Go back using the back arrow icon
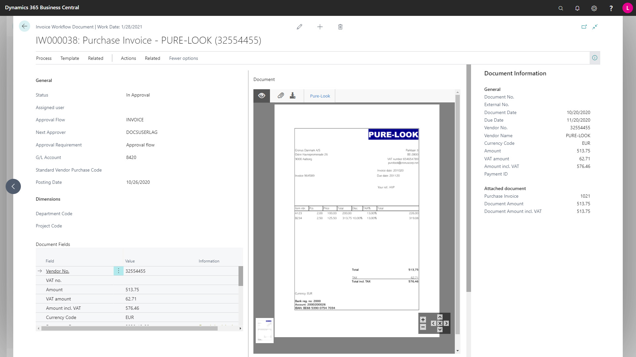Image resolution: width=636 pixels, height=357 pixels. [x=25, y=26]
